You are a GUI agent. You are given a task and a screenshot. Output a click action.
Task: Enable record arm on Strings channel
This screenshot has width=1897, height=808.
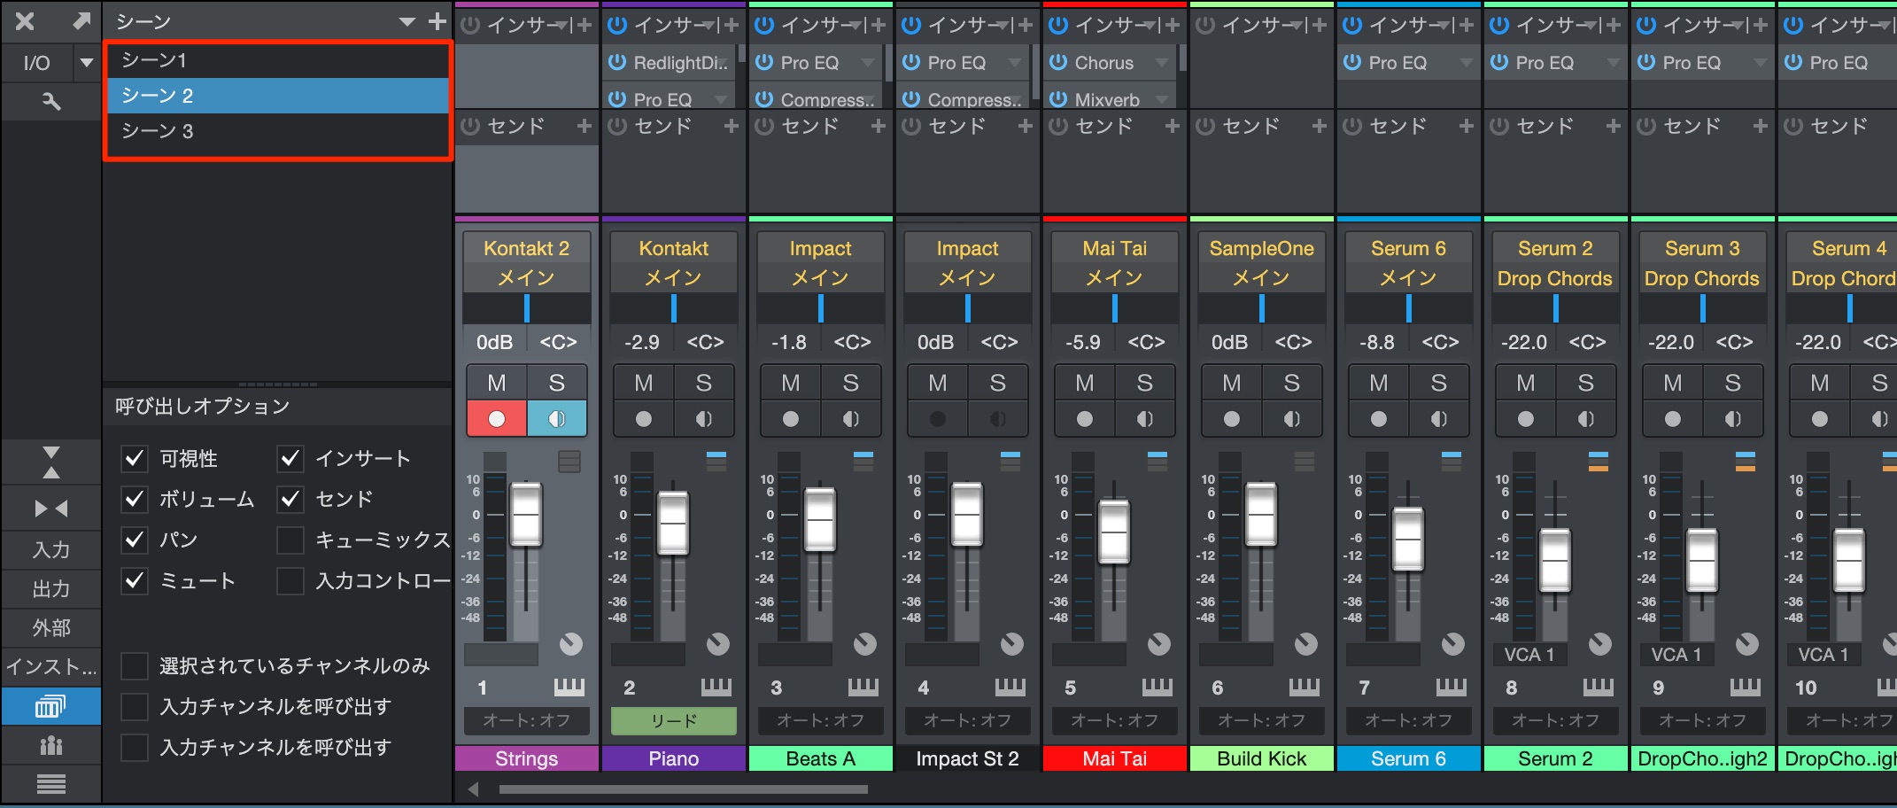point(497,419)
